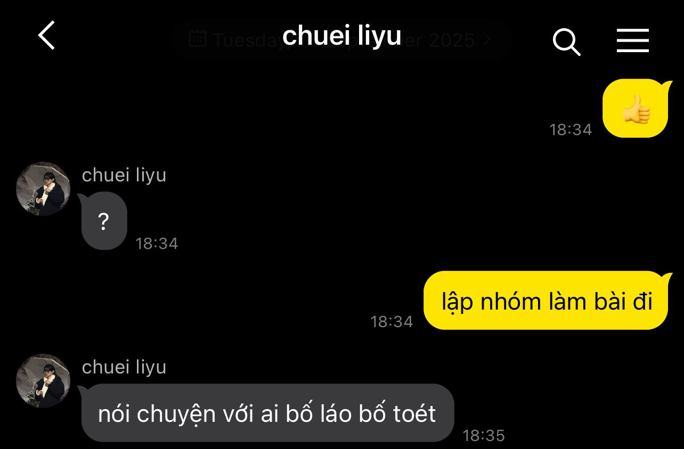The height and width of the screenshot is (449, 684).
Task: Select the "?" message bubble
Action: [104, 221]
